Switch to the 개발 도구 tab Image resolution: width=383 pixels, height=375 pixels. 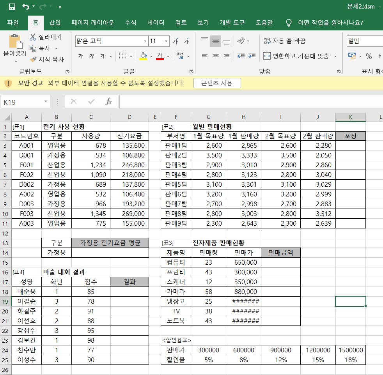pos(232,23)
